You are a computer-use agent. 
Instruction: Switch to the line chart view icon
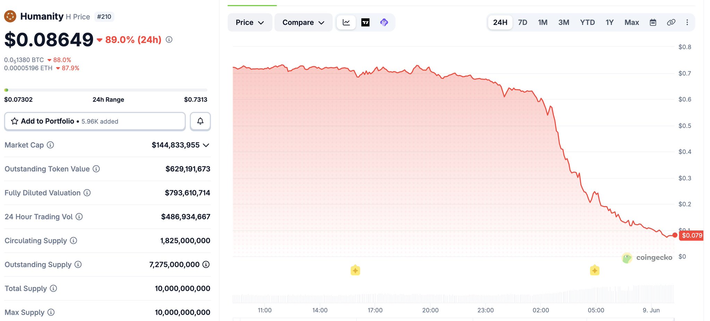coord(346,23)
